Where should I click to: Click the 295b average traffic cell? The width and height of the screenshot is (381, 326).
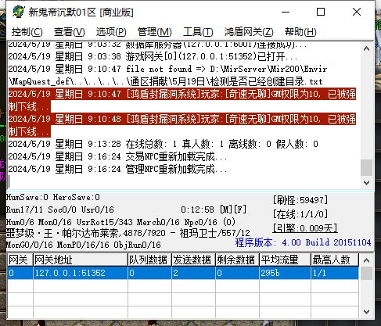coord(285,273)
